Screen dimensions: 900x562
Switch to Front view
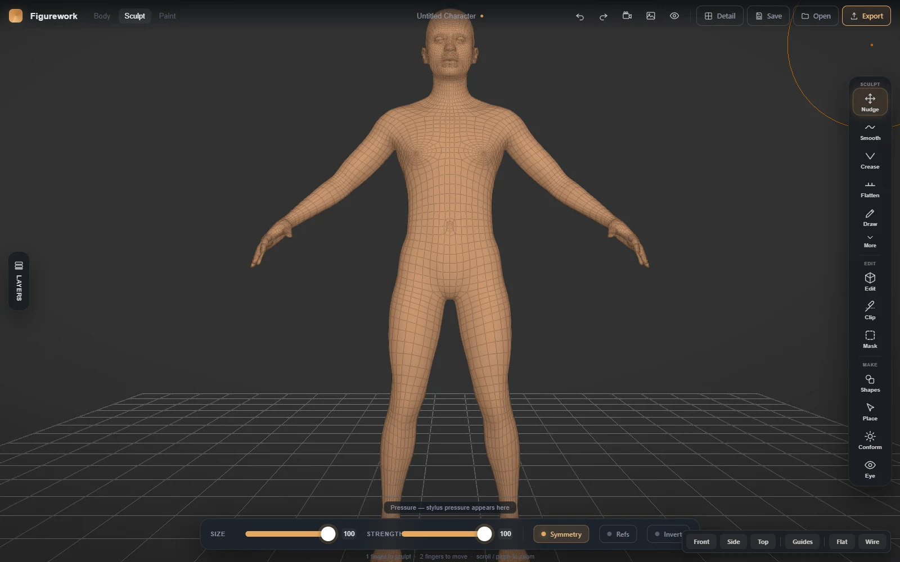pos(701,542)
